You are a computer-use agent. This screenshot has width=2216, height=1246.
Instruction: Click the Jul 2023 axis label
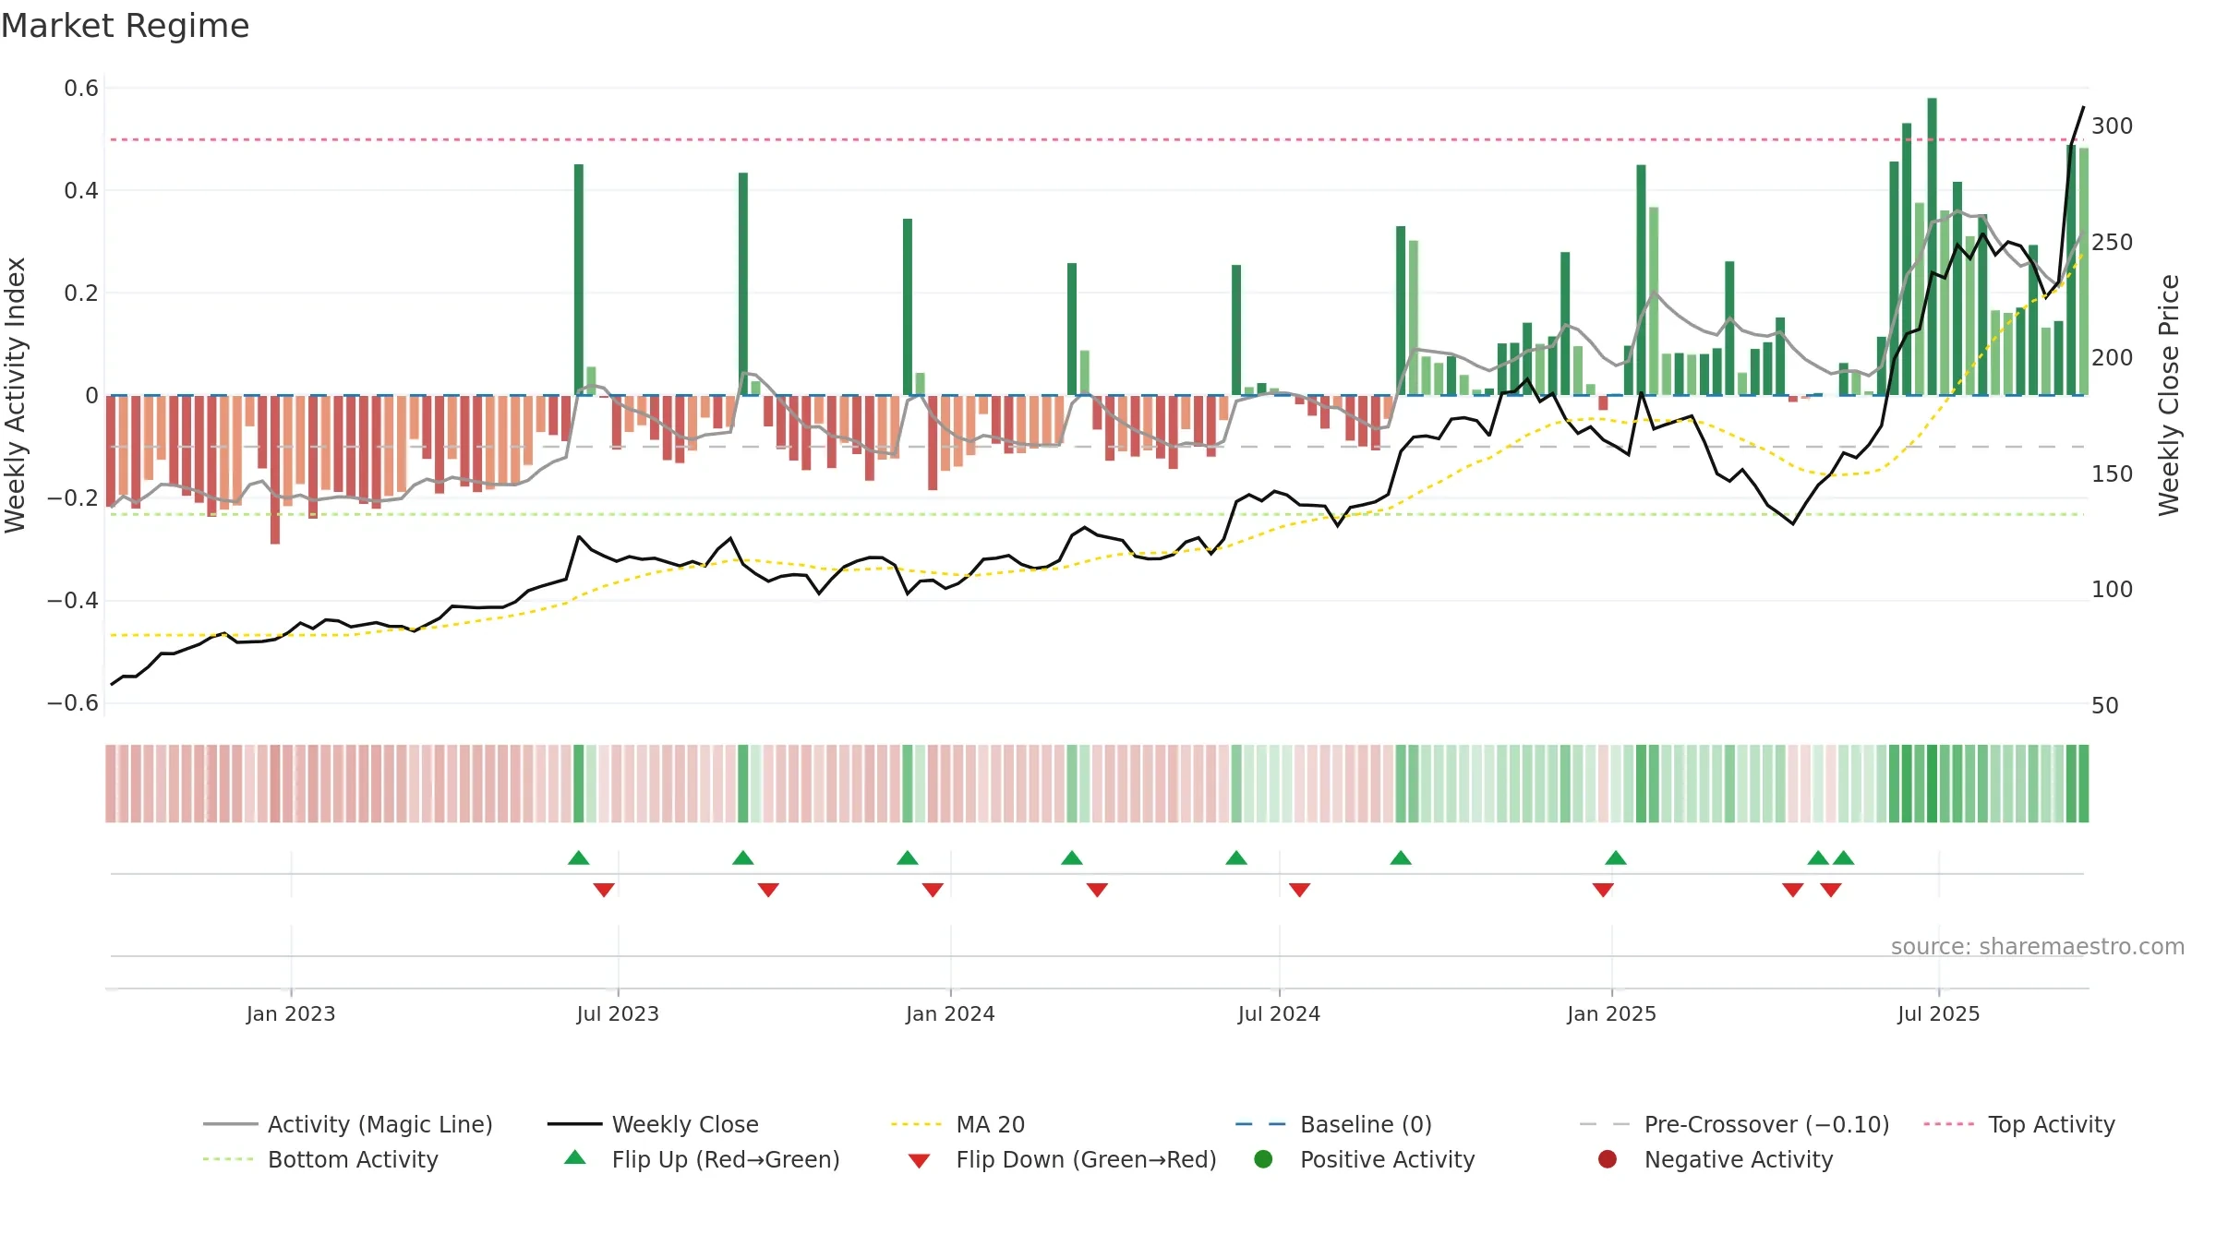(x=618, y=1014)
